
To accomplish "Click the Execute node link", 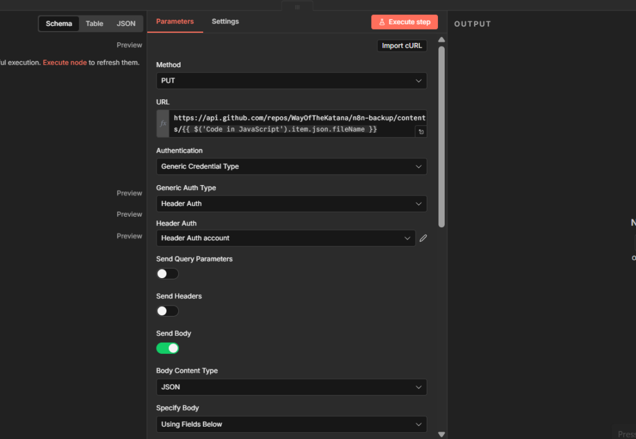I will (x=65, y=63).
